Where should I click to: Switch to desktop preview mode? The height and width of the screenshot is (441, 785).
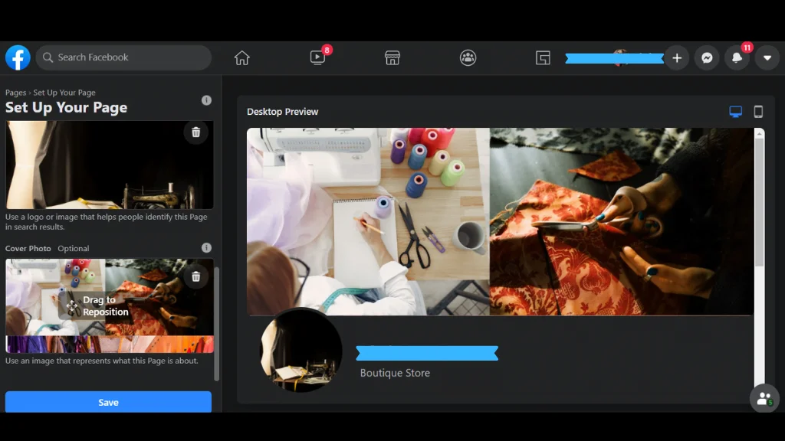coord(735,112)
